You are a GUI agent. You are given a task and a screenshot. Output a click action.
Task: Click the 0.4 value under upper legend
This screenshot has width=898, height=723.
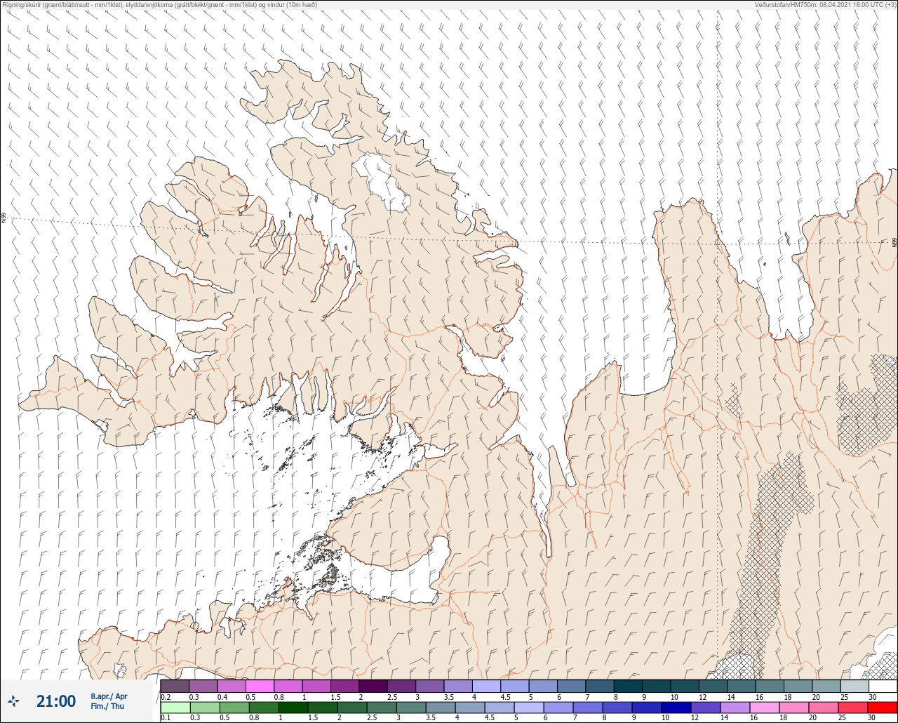pos(222,697)
